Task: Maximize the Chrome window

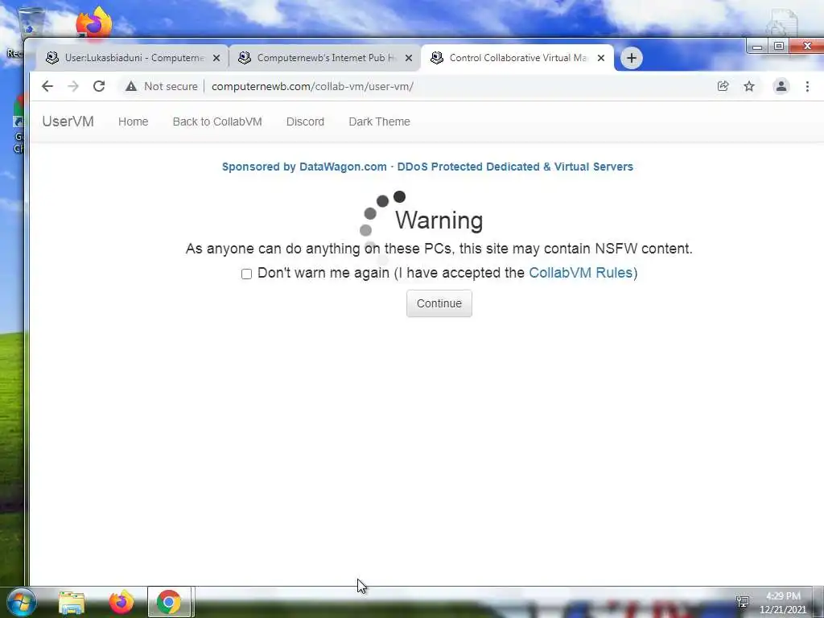Action: tap(779, 46)
